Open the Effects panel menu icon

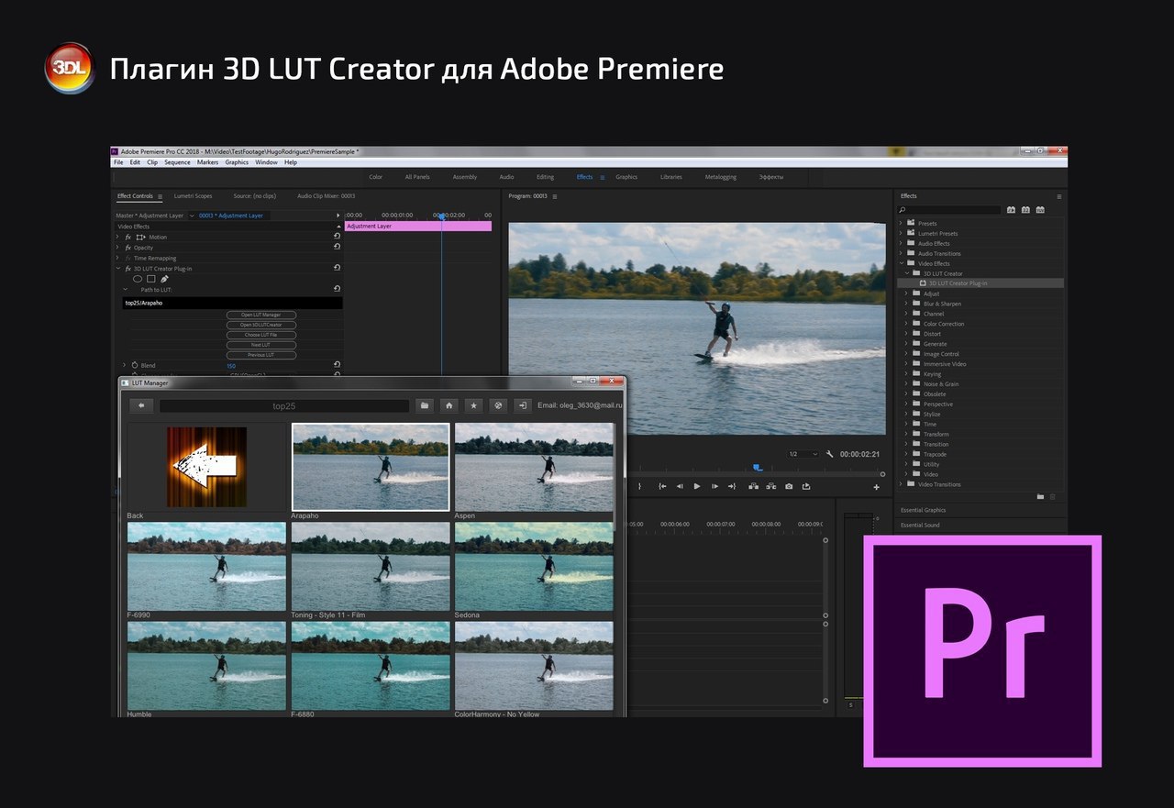[1059, 196]
